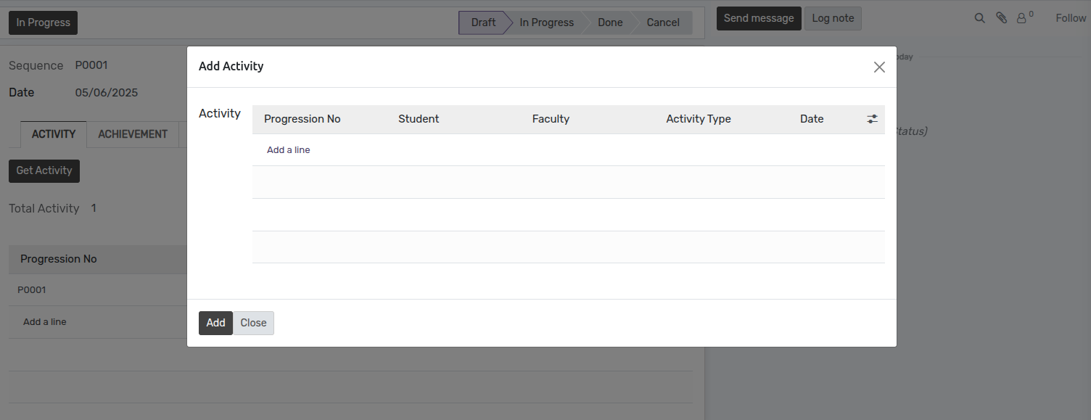This screenshot has width=1091, height=420.
Task: Switch to the ACTIVITY tab
Action: tap(54, 134)
